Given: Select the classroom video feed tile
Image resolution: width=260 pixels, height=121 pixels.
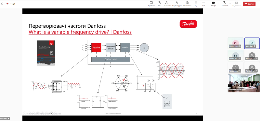Looking at the screenshot, I should click(244, 83).
